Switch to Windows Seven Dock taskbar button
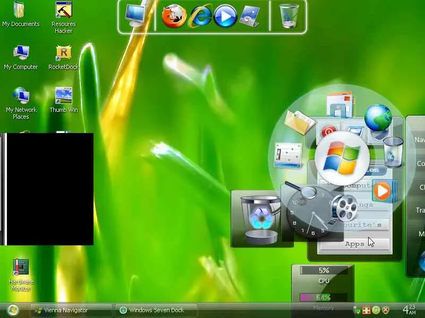Image resolution: width=425 pixels, height=318 pixels. click(x=156, y=310)
